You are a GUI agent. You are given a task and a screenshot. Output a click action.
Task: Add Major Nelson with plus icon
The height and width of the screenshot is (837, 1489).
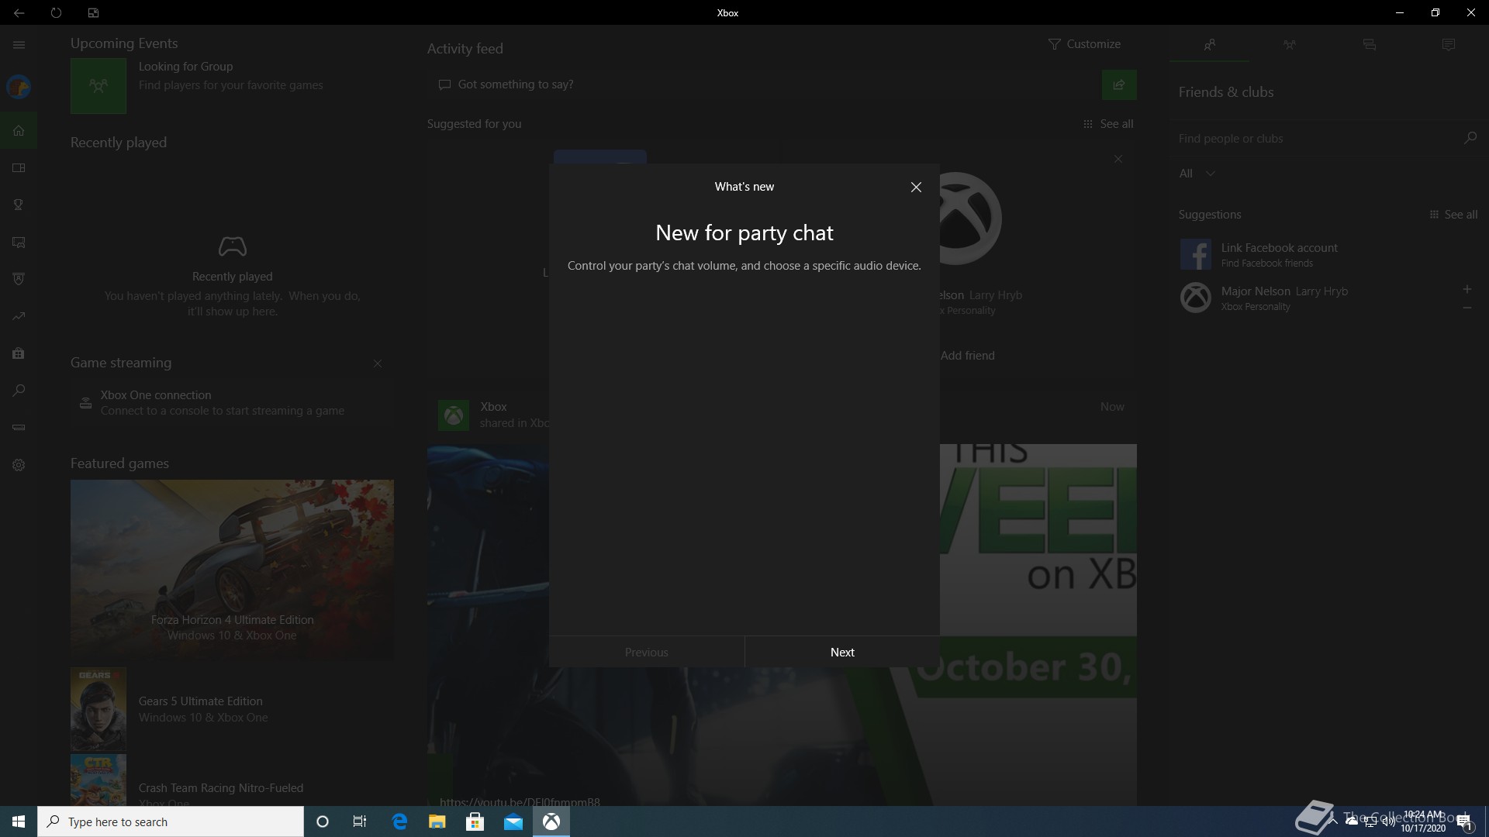[1467, 289]
